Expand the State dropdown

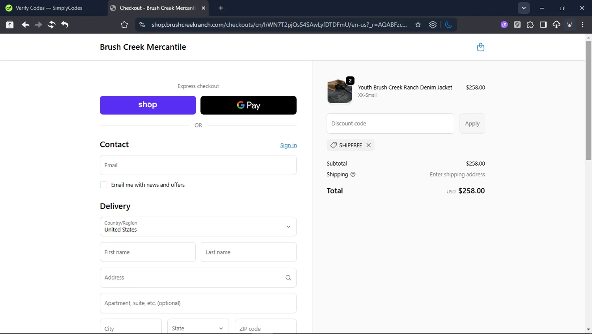pos(198,328)
